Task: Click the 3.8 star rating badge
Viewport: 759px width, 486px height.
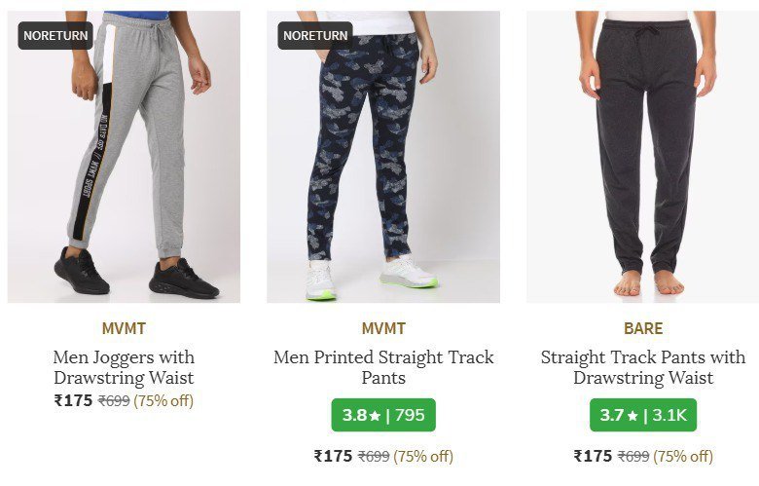Action: point(382,415)
